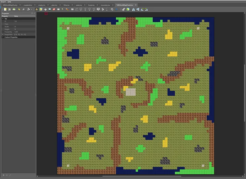Screen dimensions: 246x179
Task: Click the Save file toolbar icon
Action: 13,9
